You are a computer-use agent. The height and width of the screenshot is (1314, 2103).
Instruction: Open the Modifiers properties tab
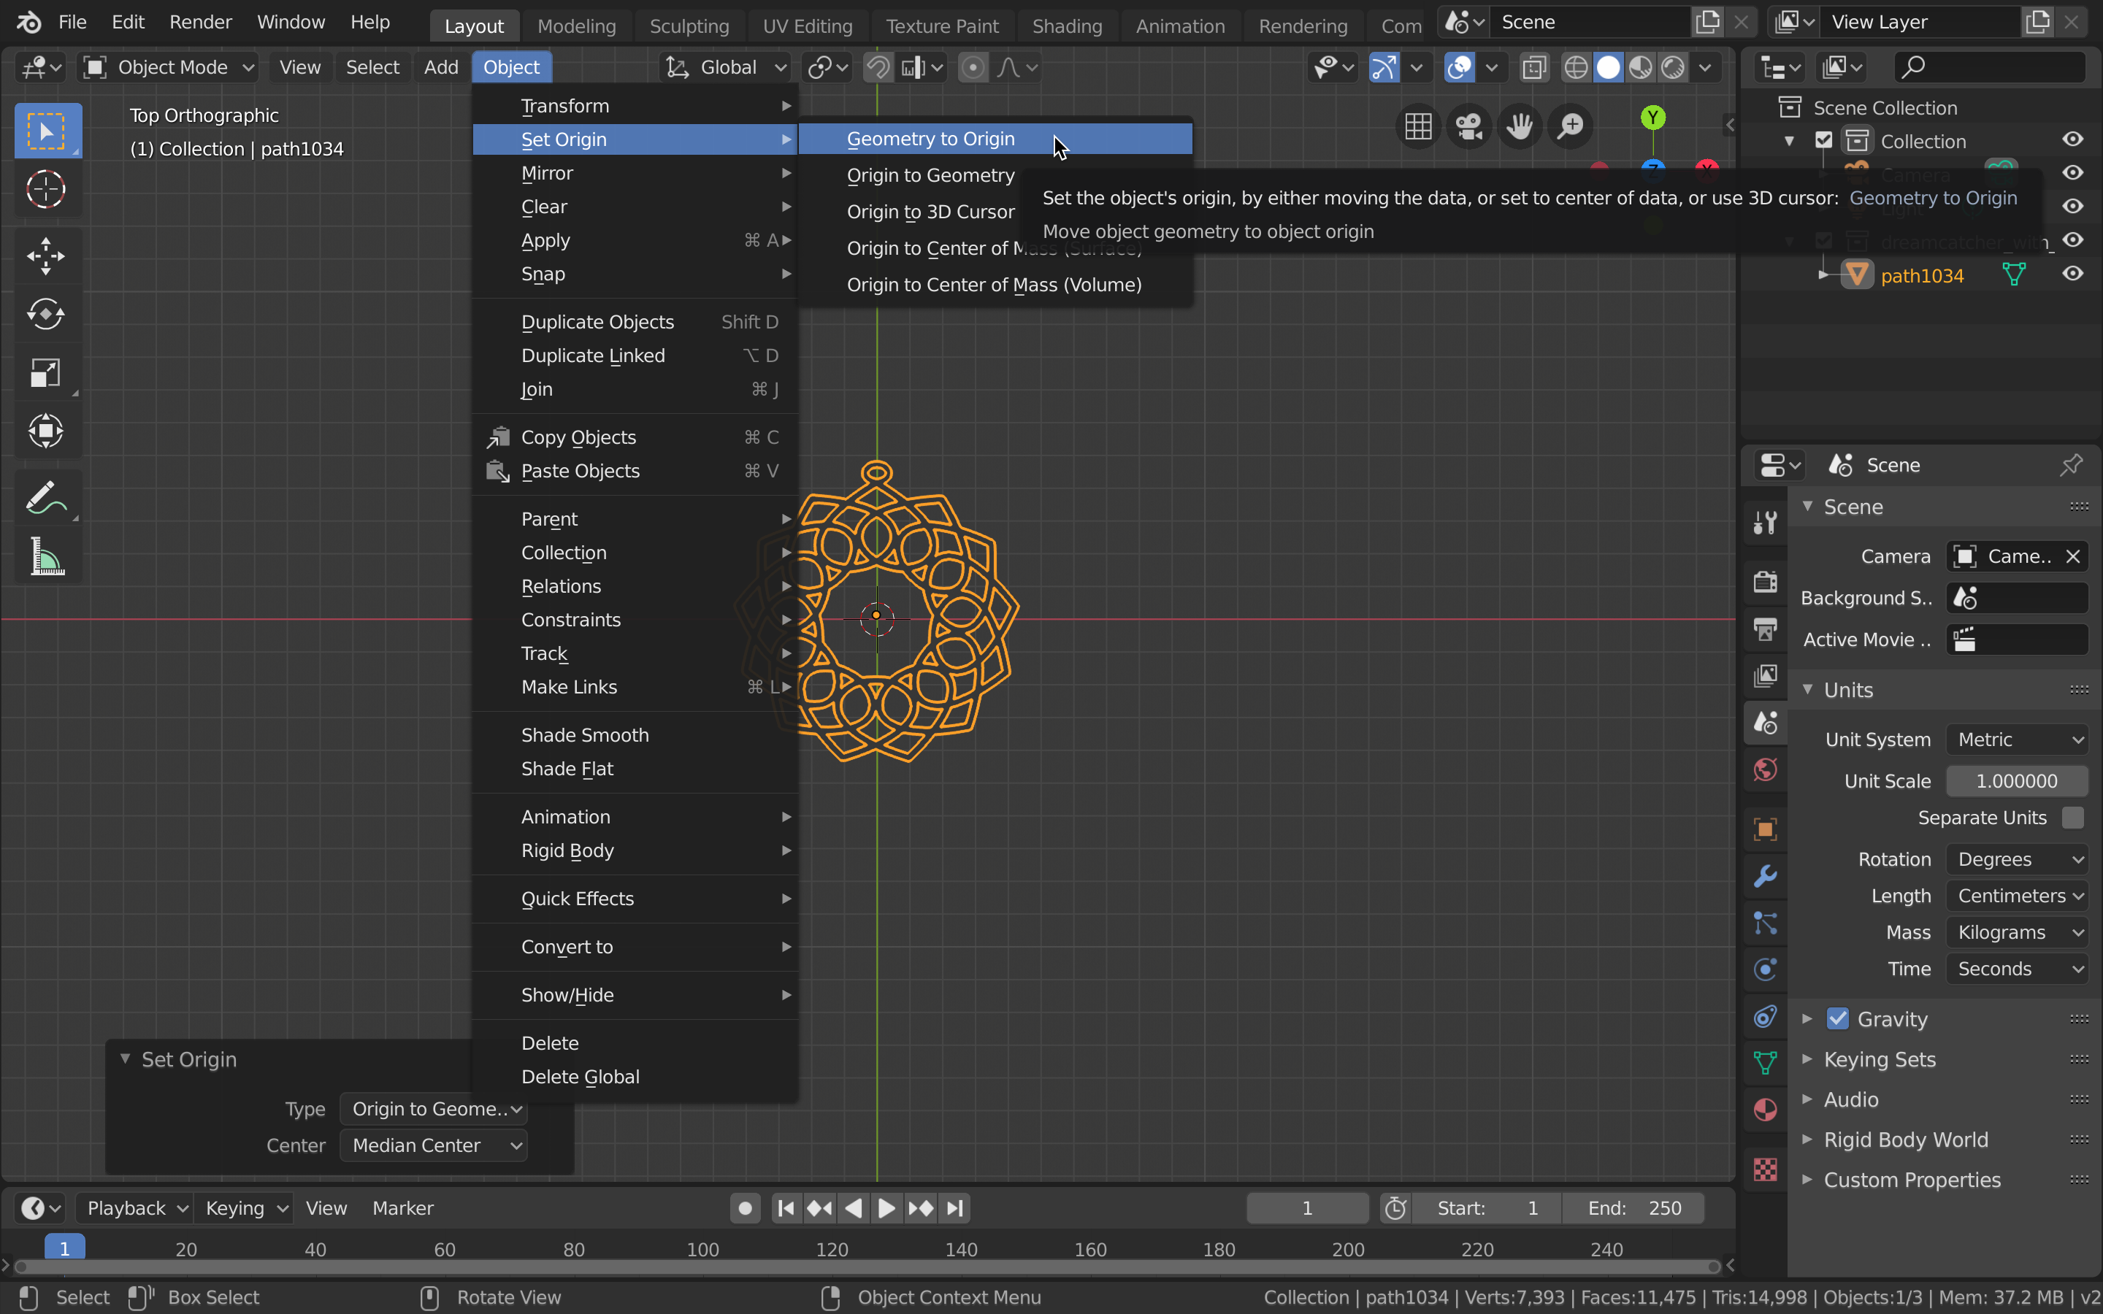1765,876
